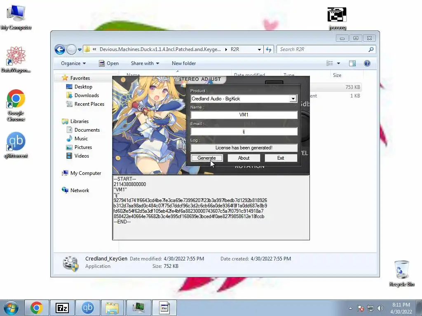Click the refresh button beside address bar
This screenshot has width=422, height=316.
(x=269, y=49)
